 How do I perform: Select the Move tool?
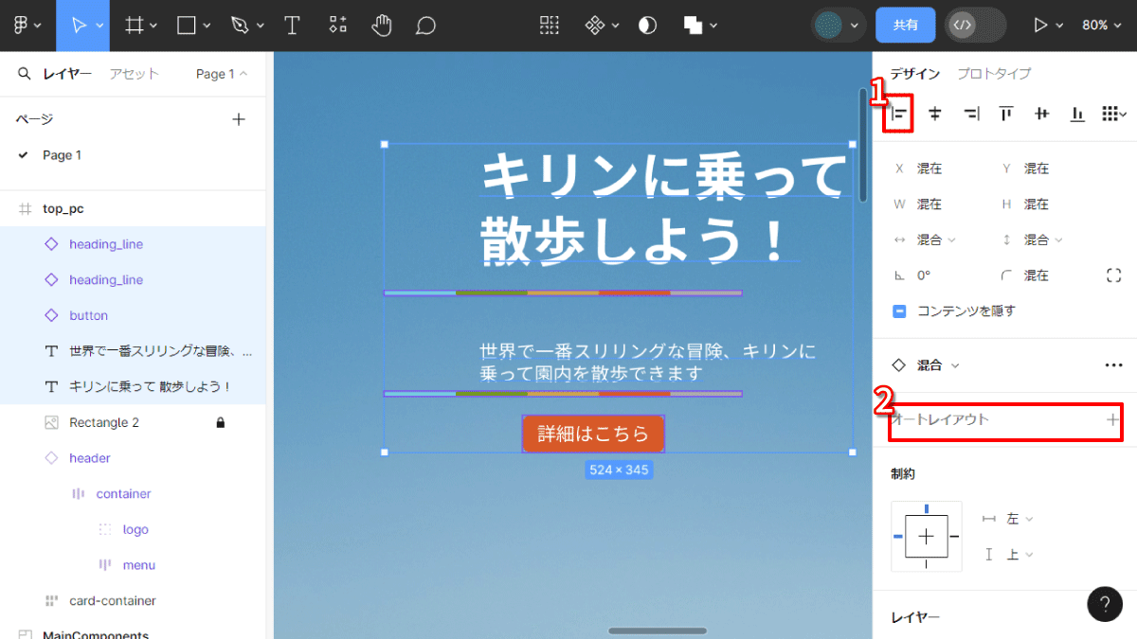[x=79, y=26]
